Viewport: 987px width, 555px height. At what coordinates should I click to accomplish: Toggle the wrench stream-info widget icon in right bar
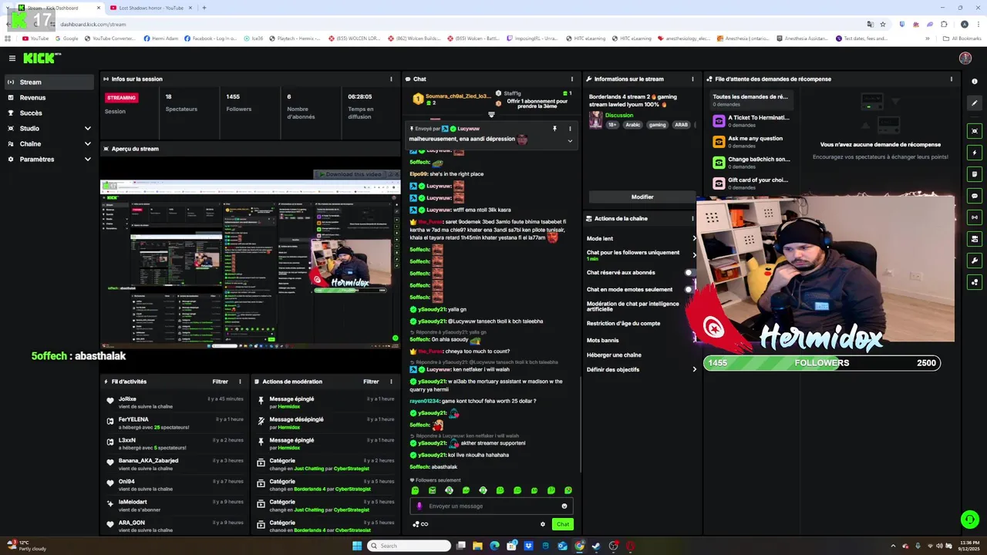click(975, 261)
